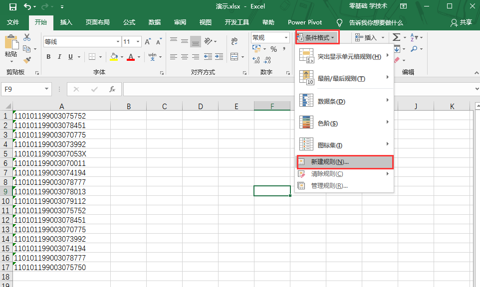The height and width of the screenshot is (287, 480).
Task: Click increase indent icon
Action: 219,57
